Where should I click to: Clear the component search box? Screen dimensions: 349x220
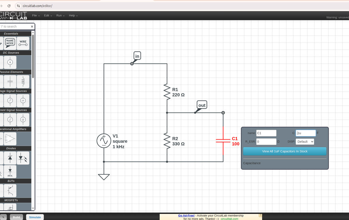(32, 27)
